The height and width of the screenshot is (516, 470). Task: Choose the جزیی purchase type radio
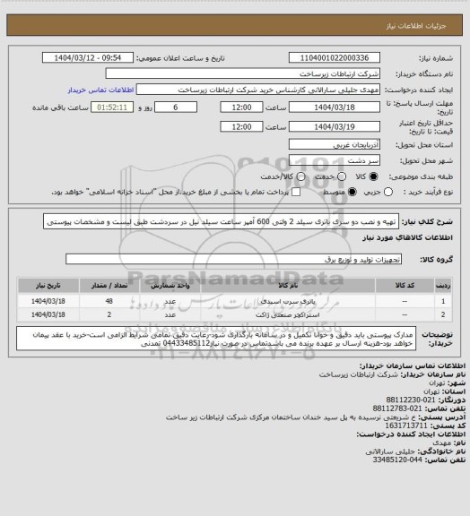(x=388, y=193)
